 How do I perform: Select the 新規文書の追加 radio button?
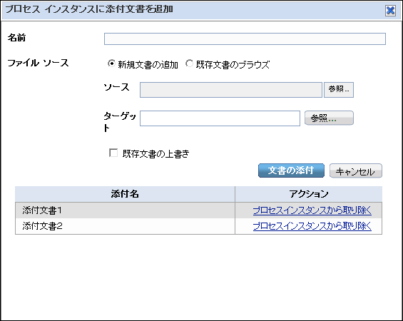pos(111,63)
